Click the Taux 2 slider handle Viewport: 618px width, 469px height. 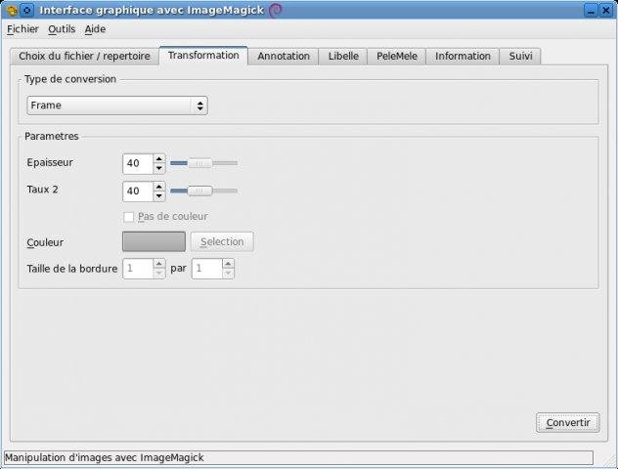[x=199, y=191]
